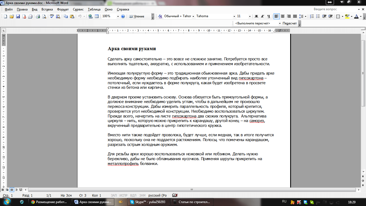Viewport: 366px width, 206px height.
Task: Open the Формат menu
Action: pyautogui.click(x=63, y=9)
